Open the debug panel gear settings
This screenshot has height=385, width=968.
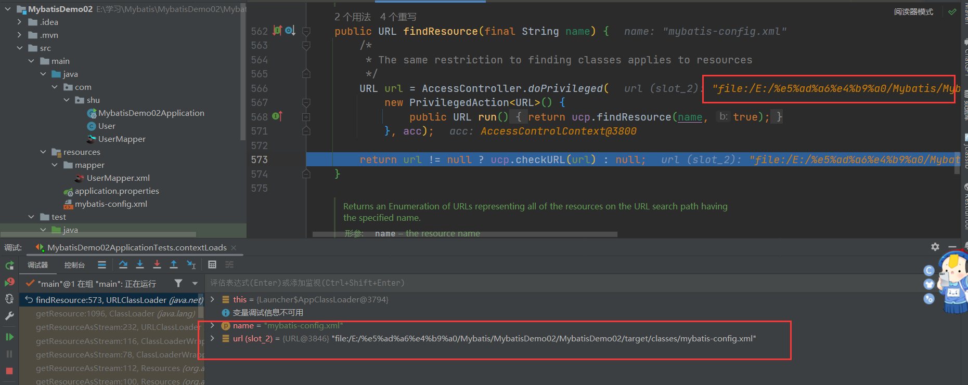pyautogui.click(x=935, y=247)
